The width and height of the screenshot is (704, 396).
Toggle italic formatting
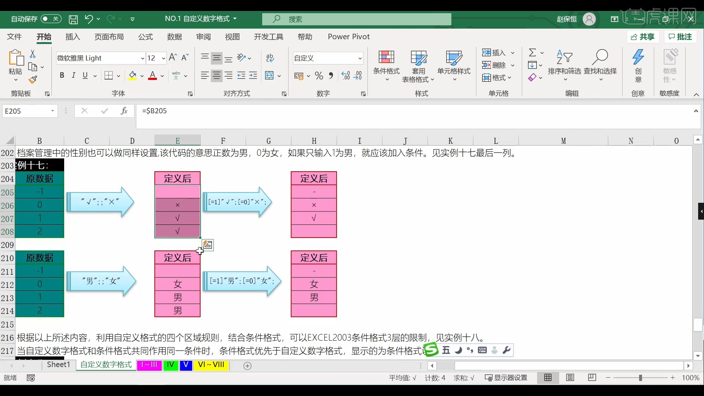(73, 75)
